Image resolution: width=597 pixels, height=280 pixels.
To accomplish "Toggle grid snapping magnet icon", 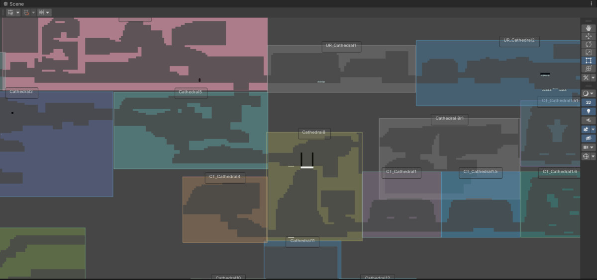I will click(x=26, y=12).
